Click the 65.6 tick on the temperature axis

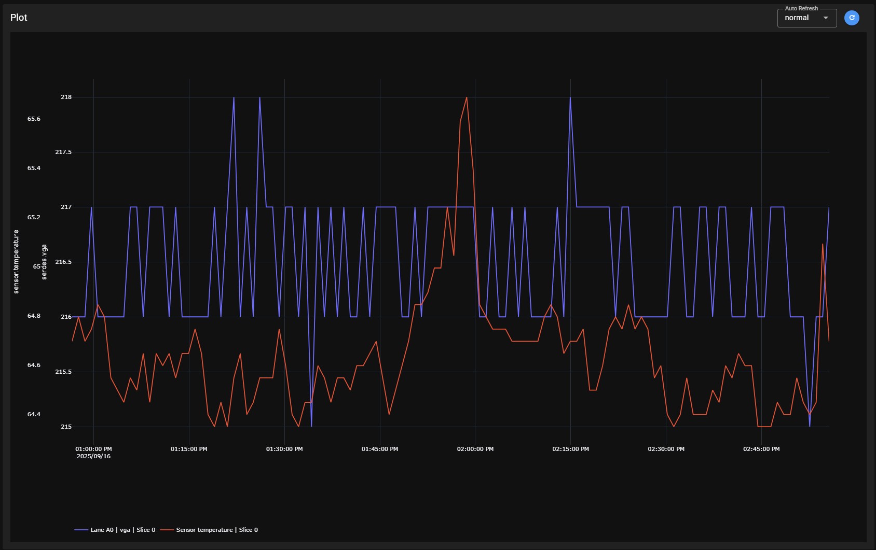click(34, 119)
